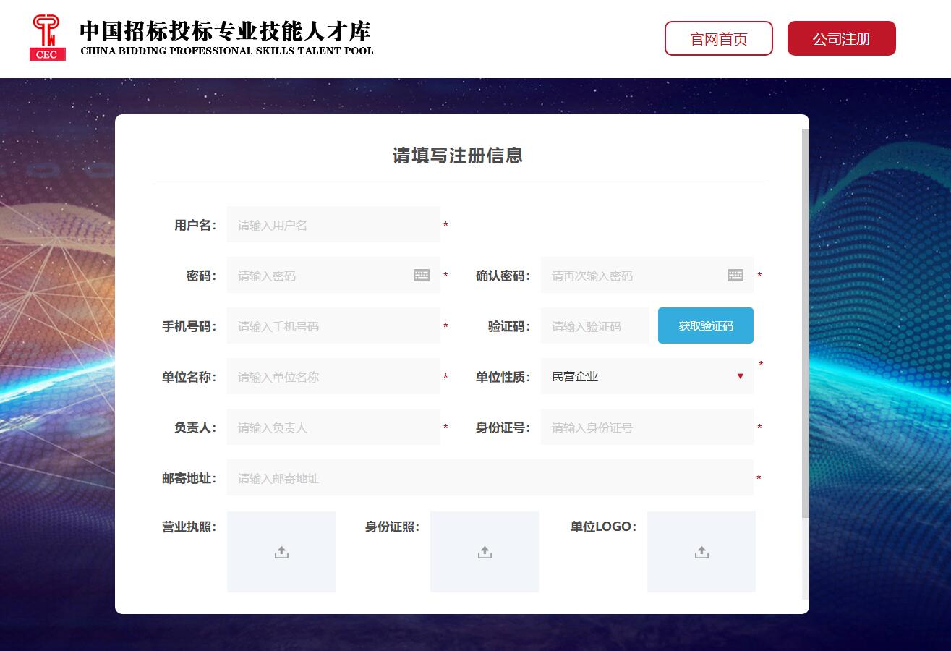Screen dimensions: 951x651
Task: Open the 公司注册 page
Action: [841, 39]
